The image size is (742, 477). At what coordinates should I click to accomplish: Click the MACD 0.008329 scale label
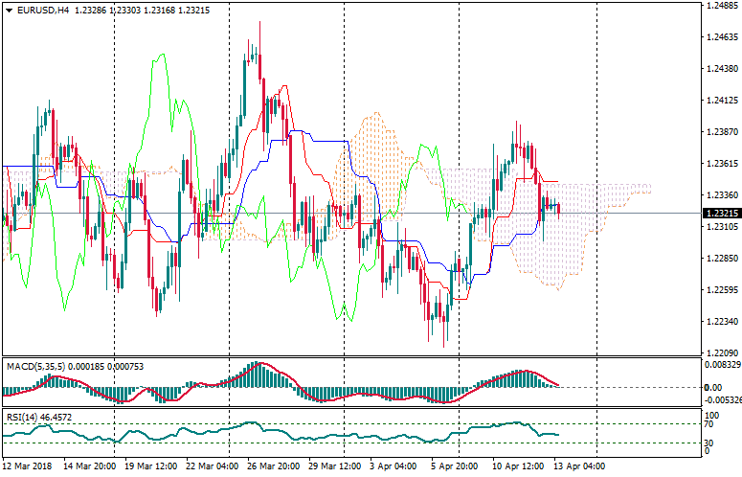720,364
